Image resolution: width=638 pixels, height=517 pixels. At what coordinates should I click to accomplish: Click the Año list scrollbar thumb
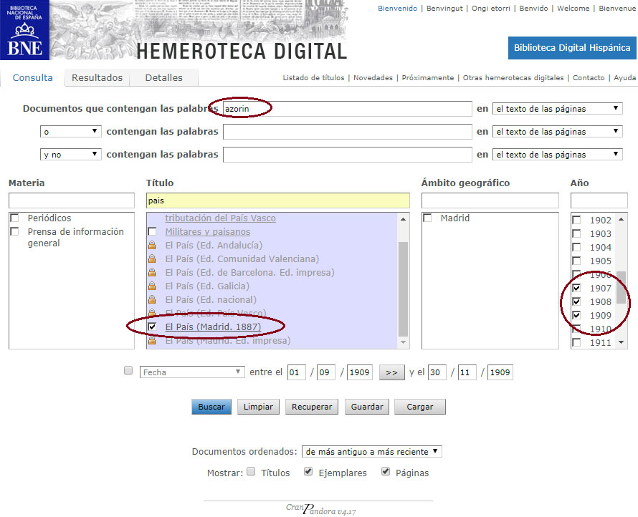click(x=621, y=287)
